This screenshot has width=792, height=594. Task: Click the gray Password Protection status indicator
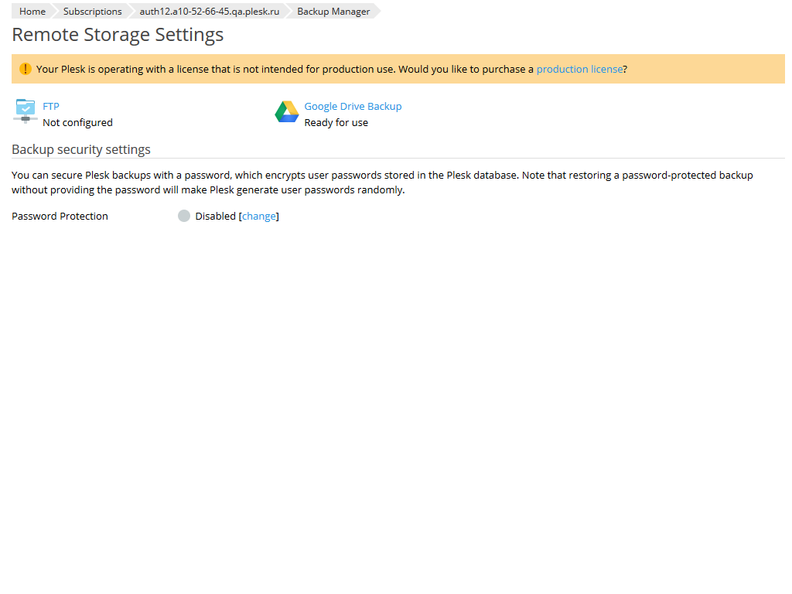click(x=184, y=216)
